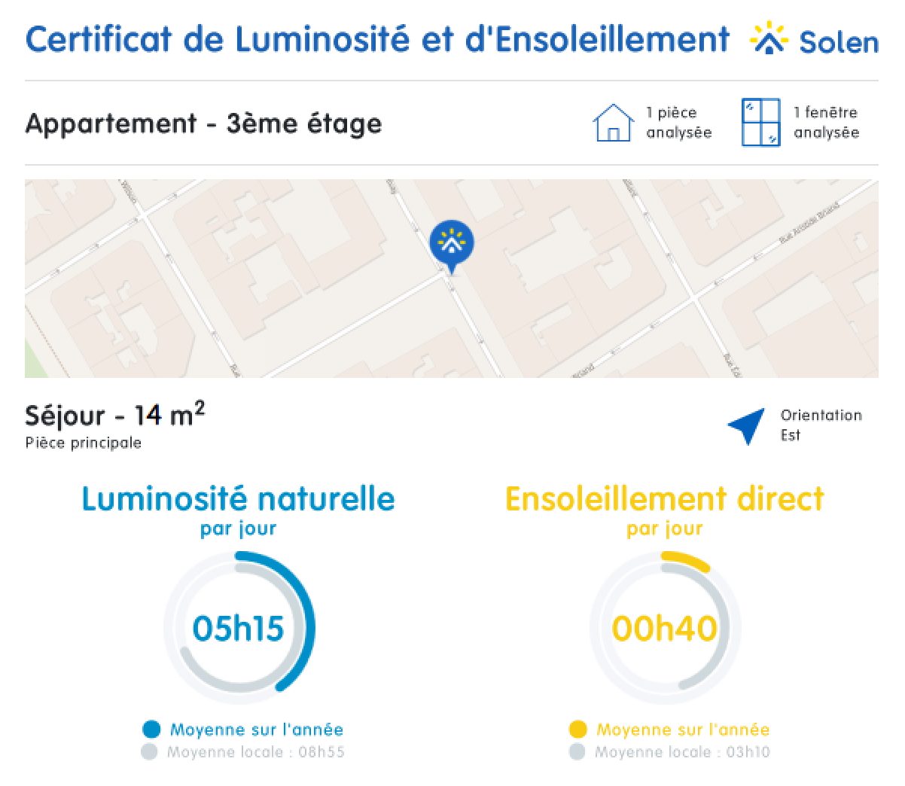Click the window icon for fenêtre analysée
Screen dimensions: 905x786
click(760, 122)
